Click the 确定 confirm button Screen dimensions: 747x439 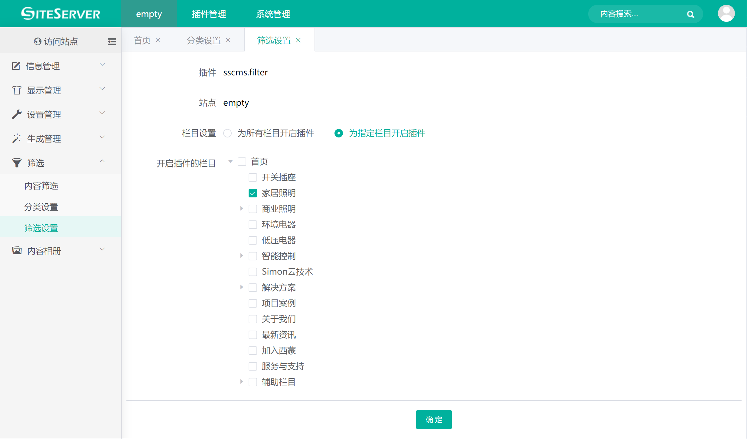(434, 419)
